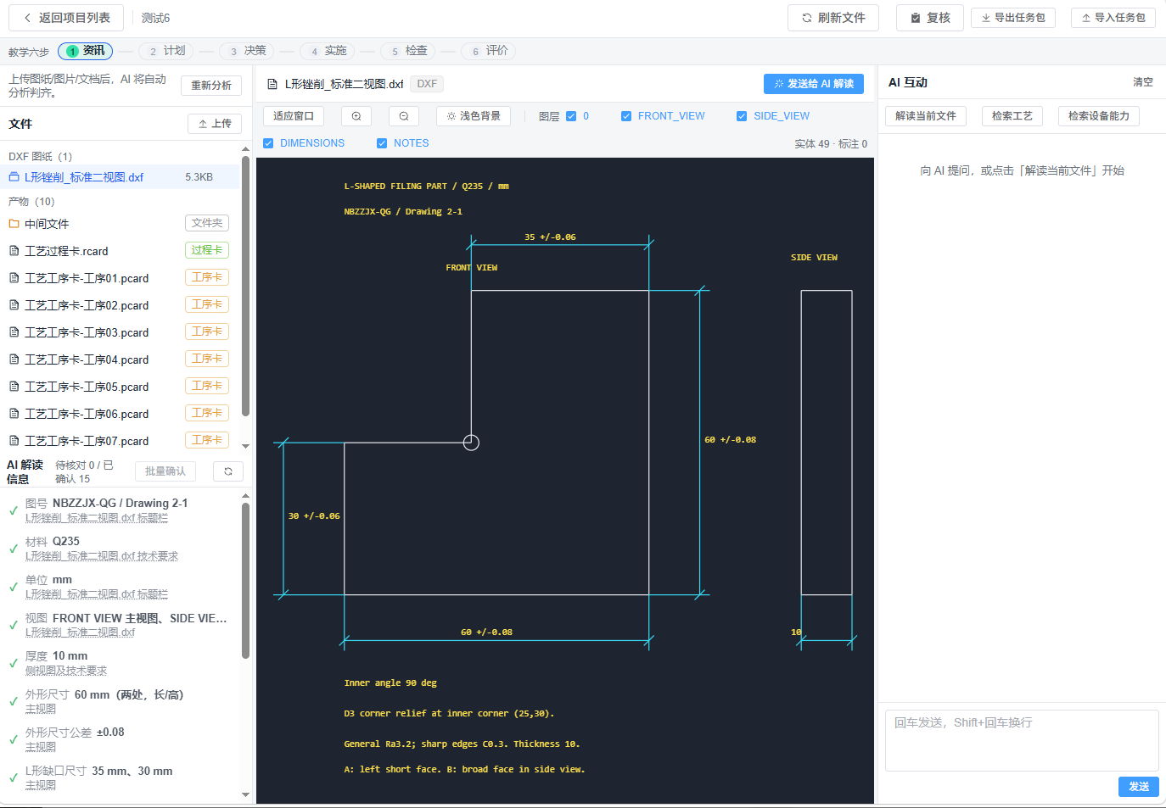
Task: Click 重新分析 button
Action: [211, 86]
